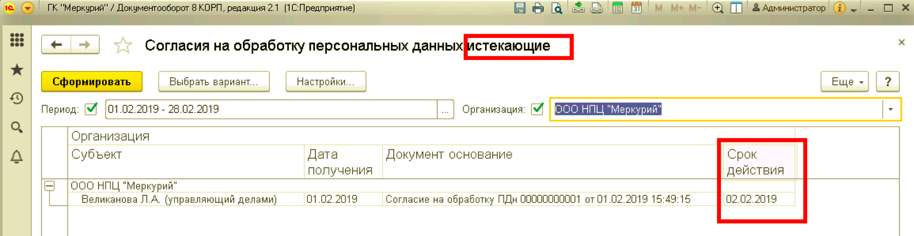Collapse the ООО НПЦ "Меркурий" group
This screenshot has width=914, height=236.
(x=49, y=186)
